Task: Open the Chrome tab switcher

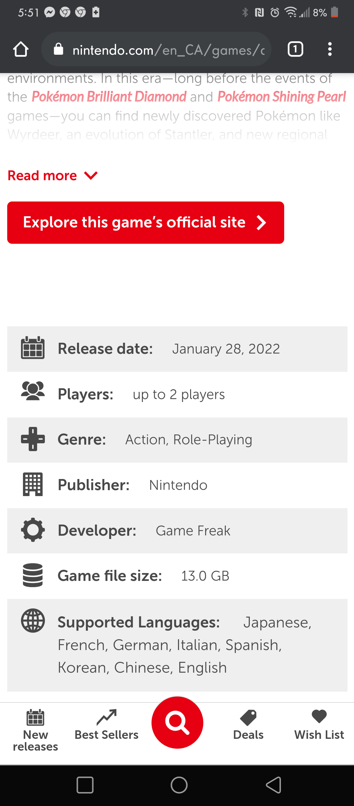Action: [295, 49]
